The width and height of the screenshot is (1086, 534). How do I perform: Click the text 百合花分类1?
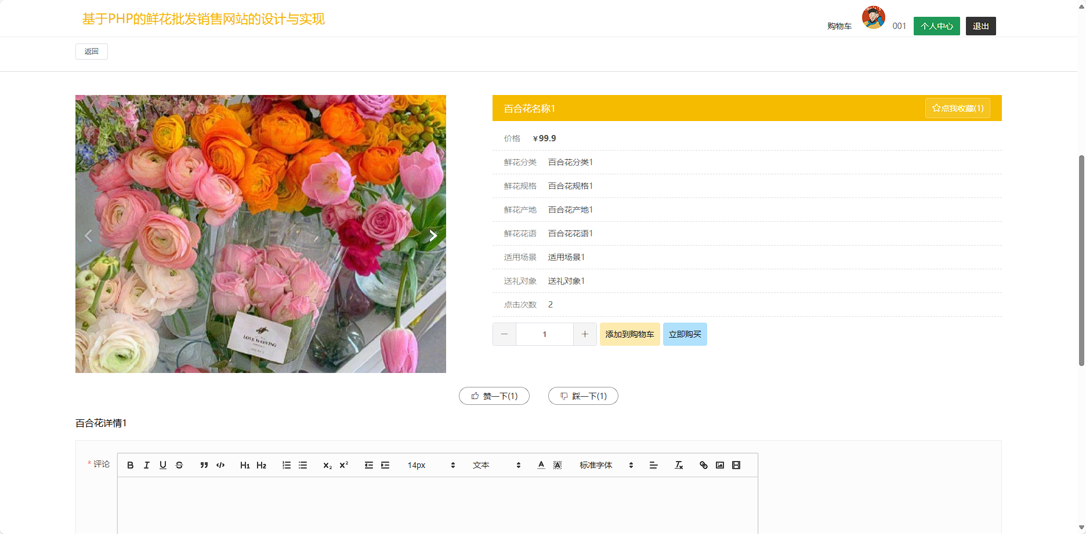click(x=570, y=162)
